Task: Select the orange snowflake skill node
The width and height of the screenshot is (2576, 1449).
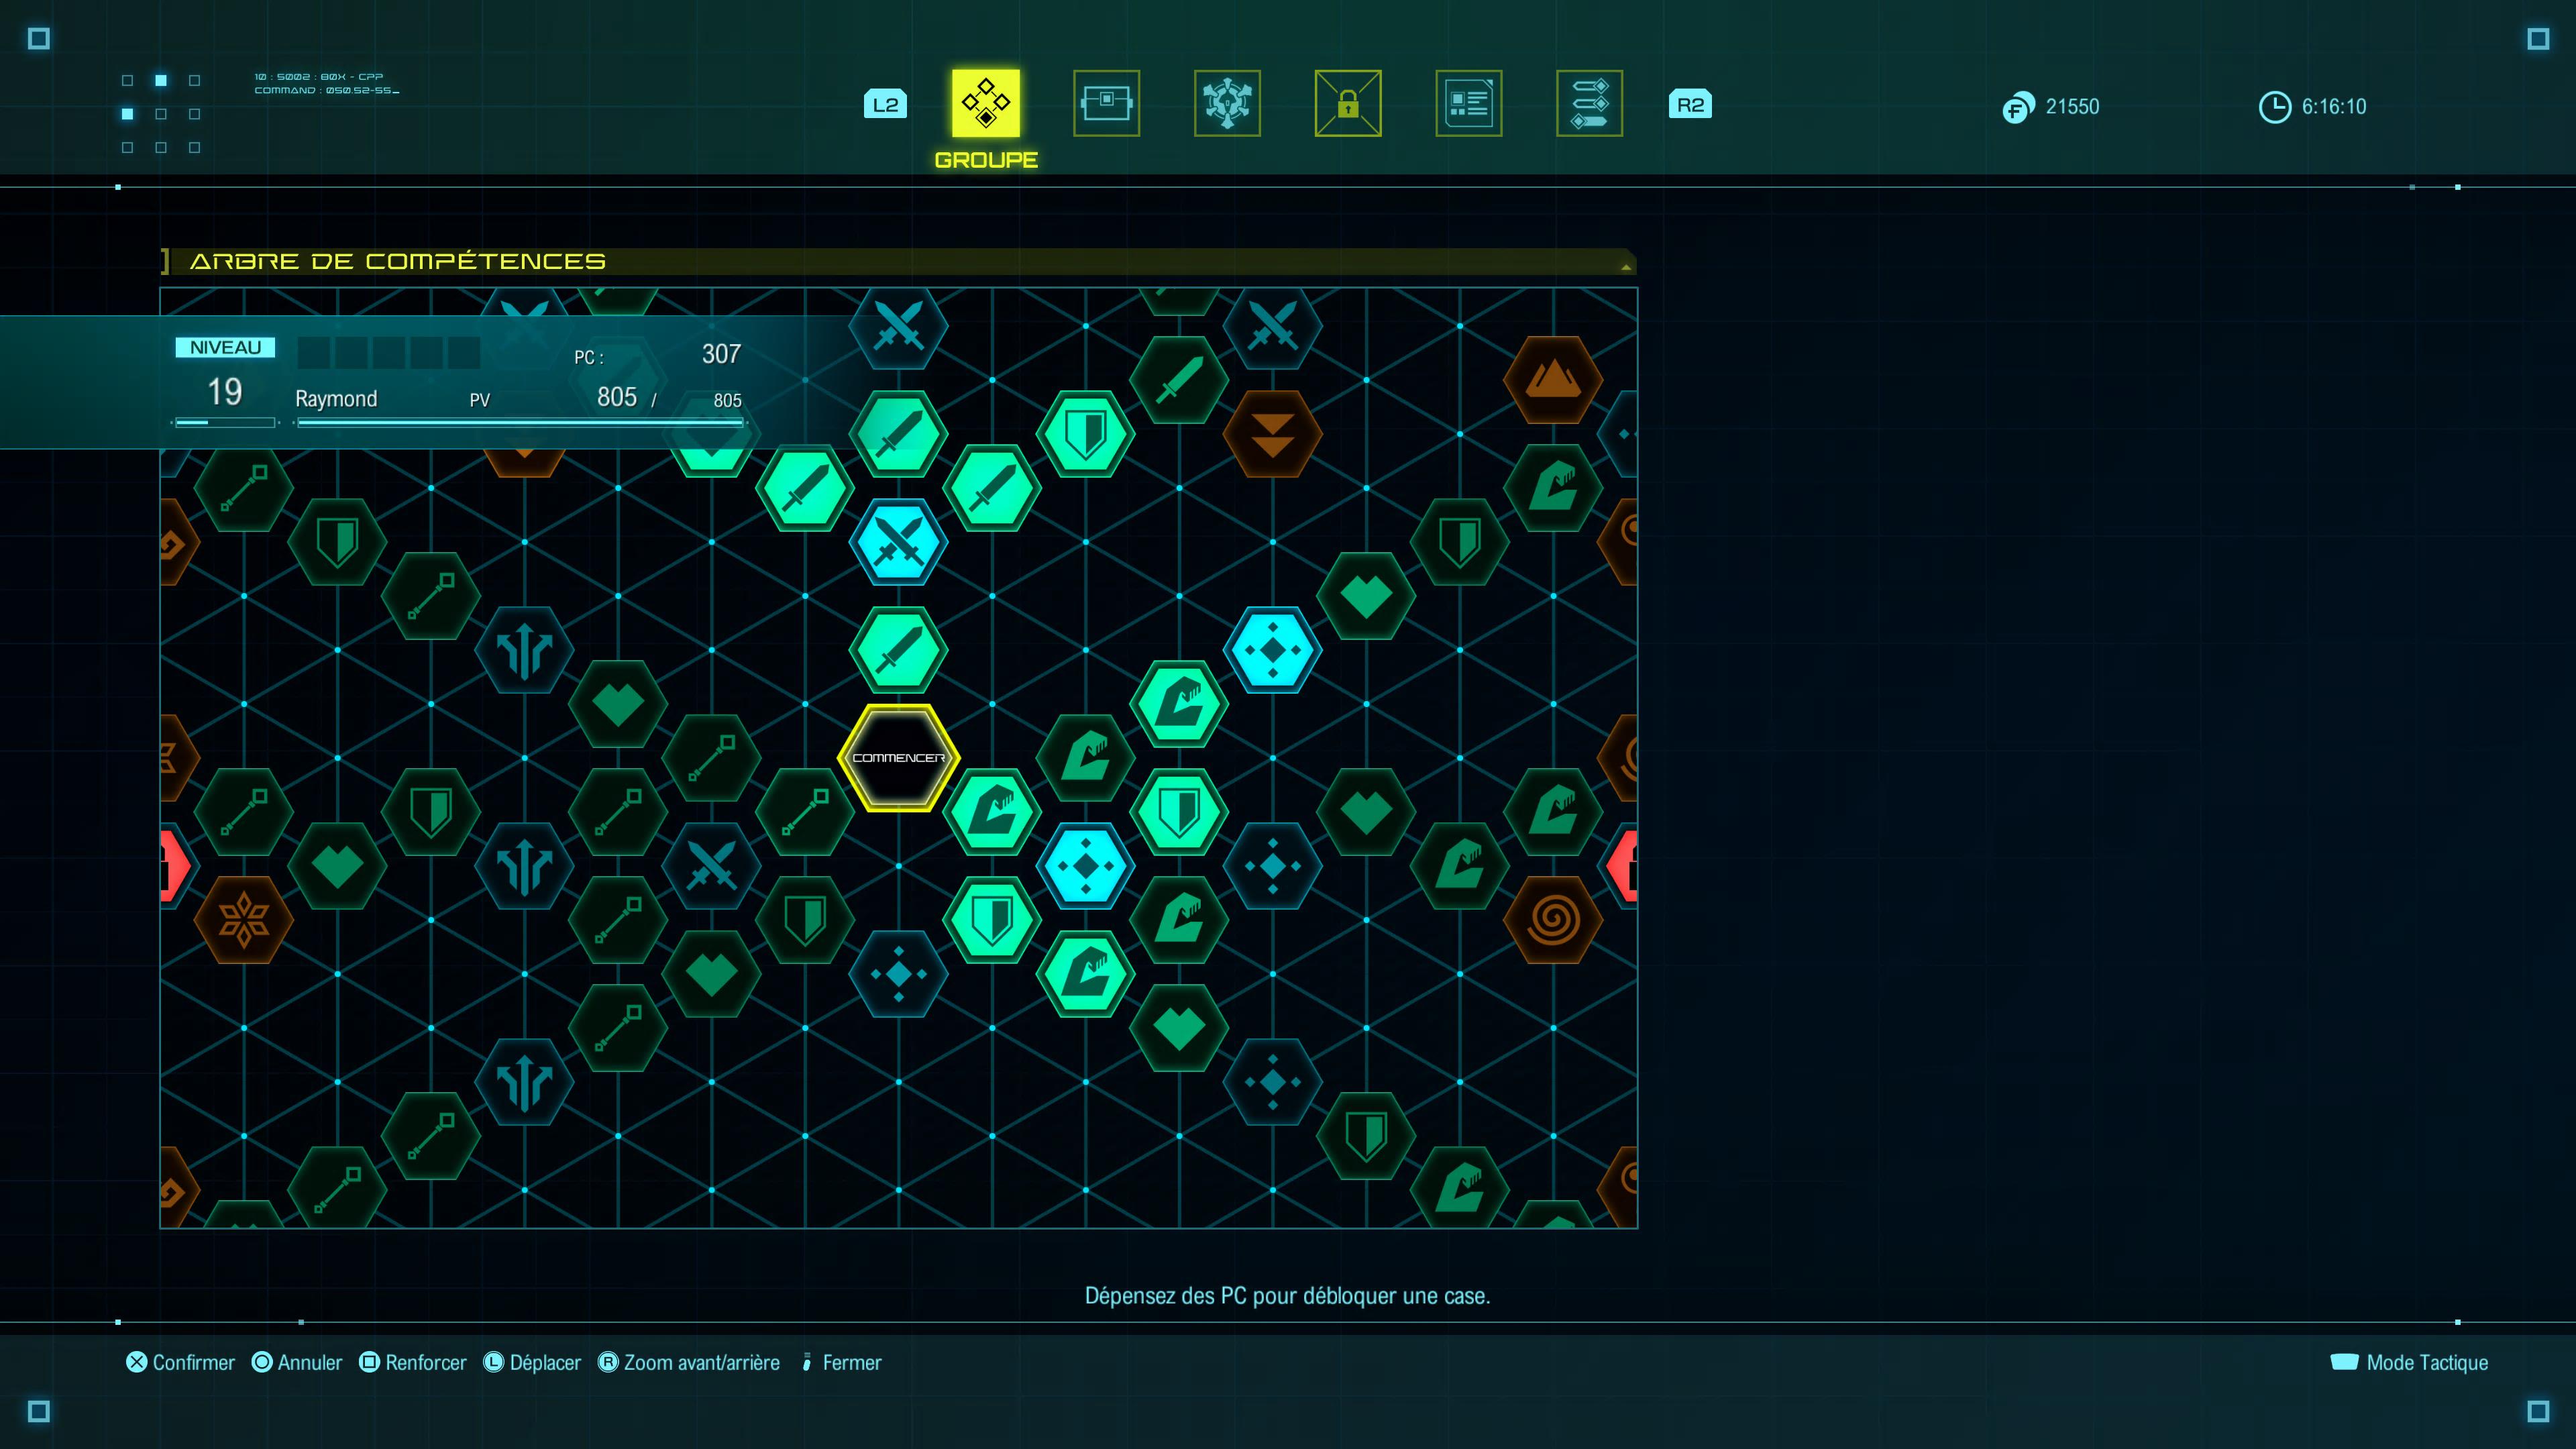Action: 243,920
